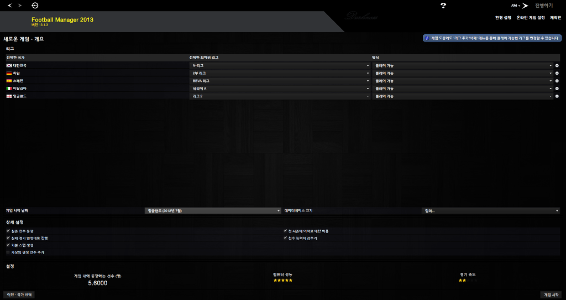This screenshot has width=566, height=300.
Task: Select the 스페인 country name
Action: [18, 81]
